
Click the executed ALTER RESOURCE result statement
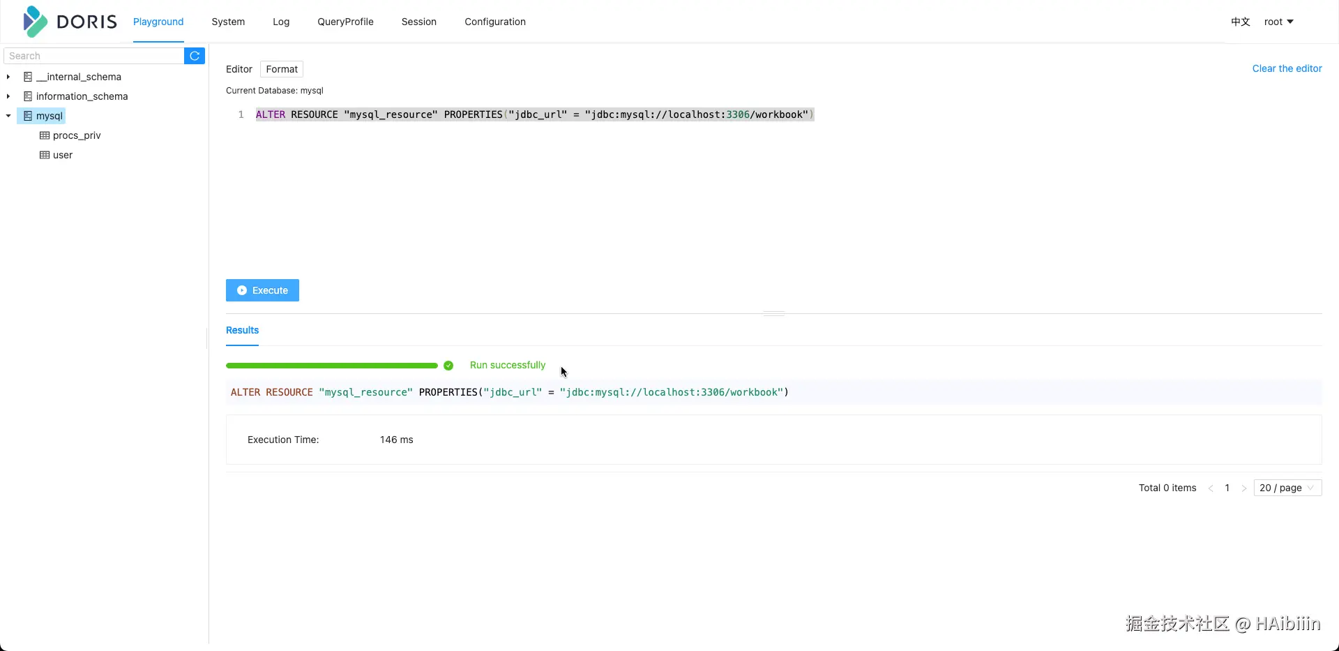coord(510,392)
